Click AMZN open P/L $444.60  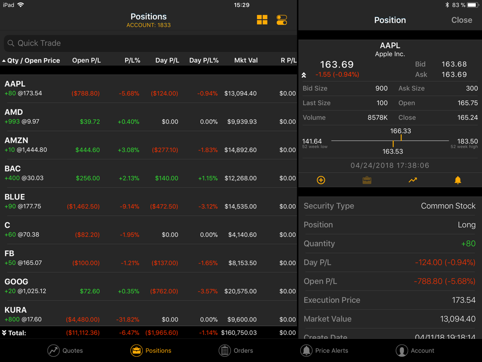88,150
